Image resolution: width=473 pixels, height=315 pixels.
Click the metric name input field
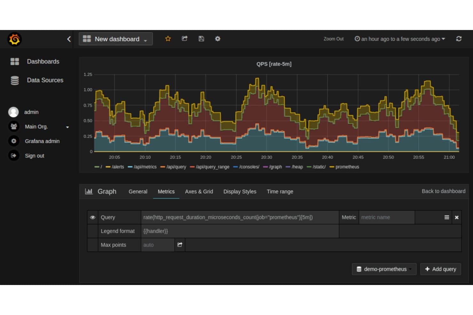coord(387,217)
